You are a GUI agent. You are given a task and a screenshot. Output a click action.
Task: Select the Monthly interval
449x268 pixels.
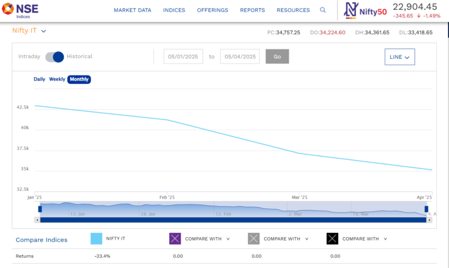(79, 79)
